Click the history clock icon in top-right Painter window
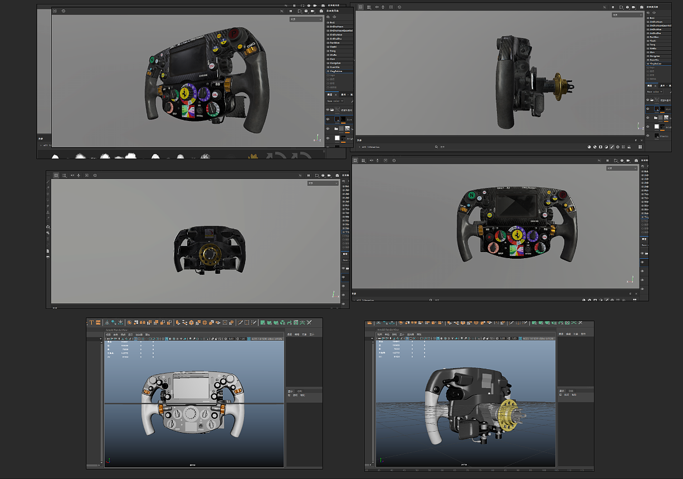Viewport: 683px width, 479px height. [x=399, y=7]
